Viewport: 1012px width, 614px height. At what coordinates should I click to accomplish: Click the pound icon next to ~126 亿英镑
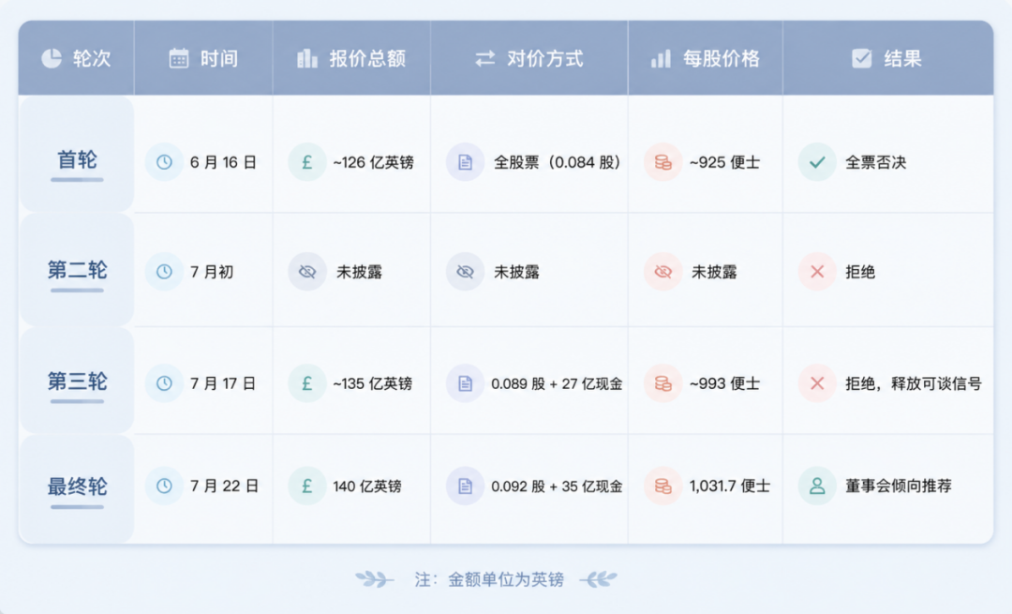point(307,162)
